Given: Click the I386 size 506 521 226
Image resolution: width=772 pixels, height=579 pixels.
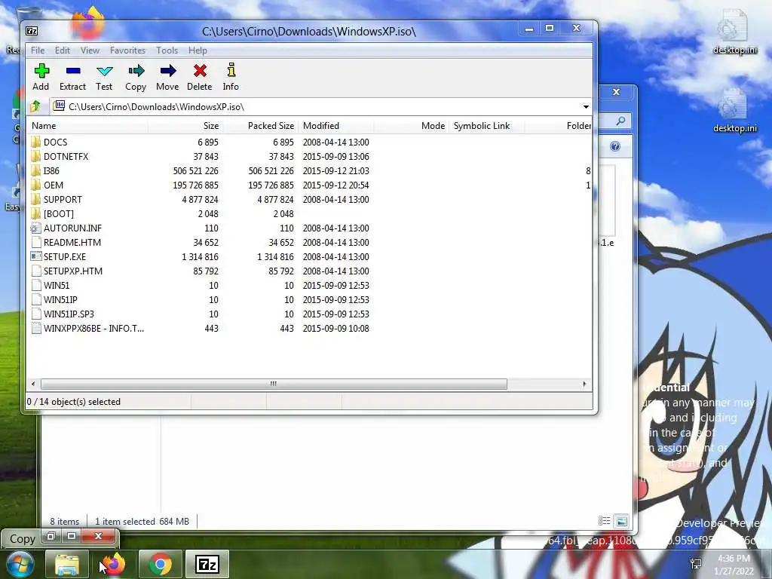Looking at the screenshot, I should tap(195, 171).
